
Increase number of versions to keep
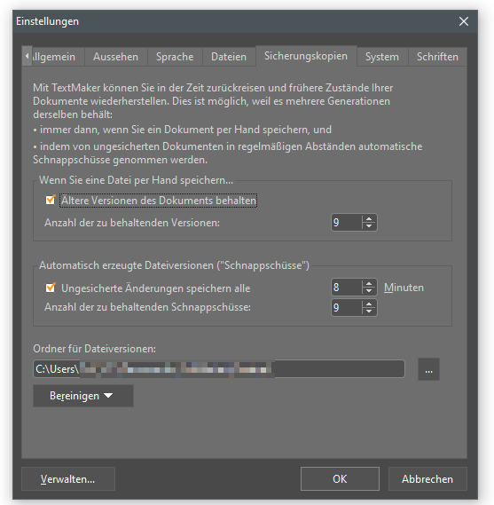point(369,218)
